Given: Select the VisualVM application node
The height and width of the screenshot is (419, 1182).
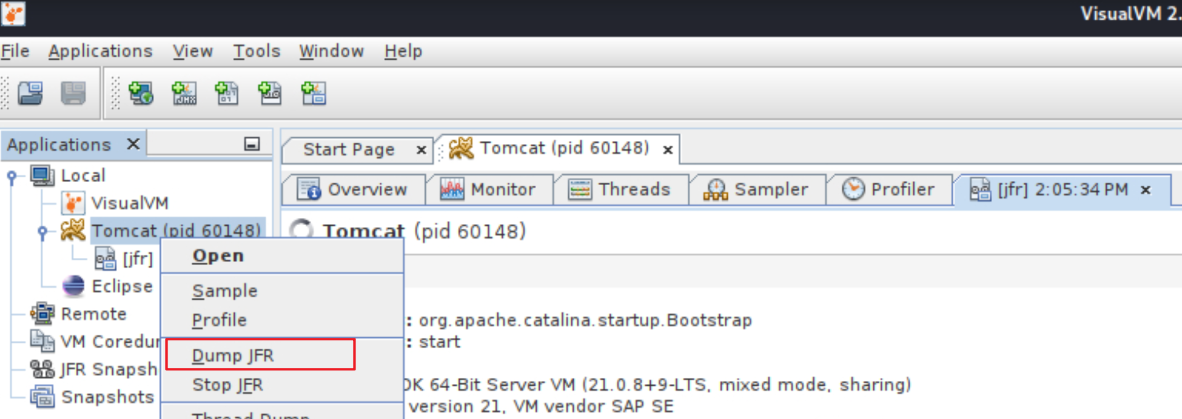Looking at the screenshot, I should click(x=129, y=203).
